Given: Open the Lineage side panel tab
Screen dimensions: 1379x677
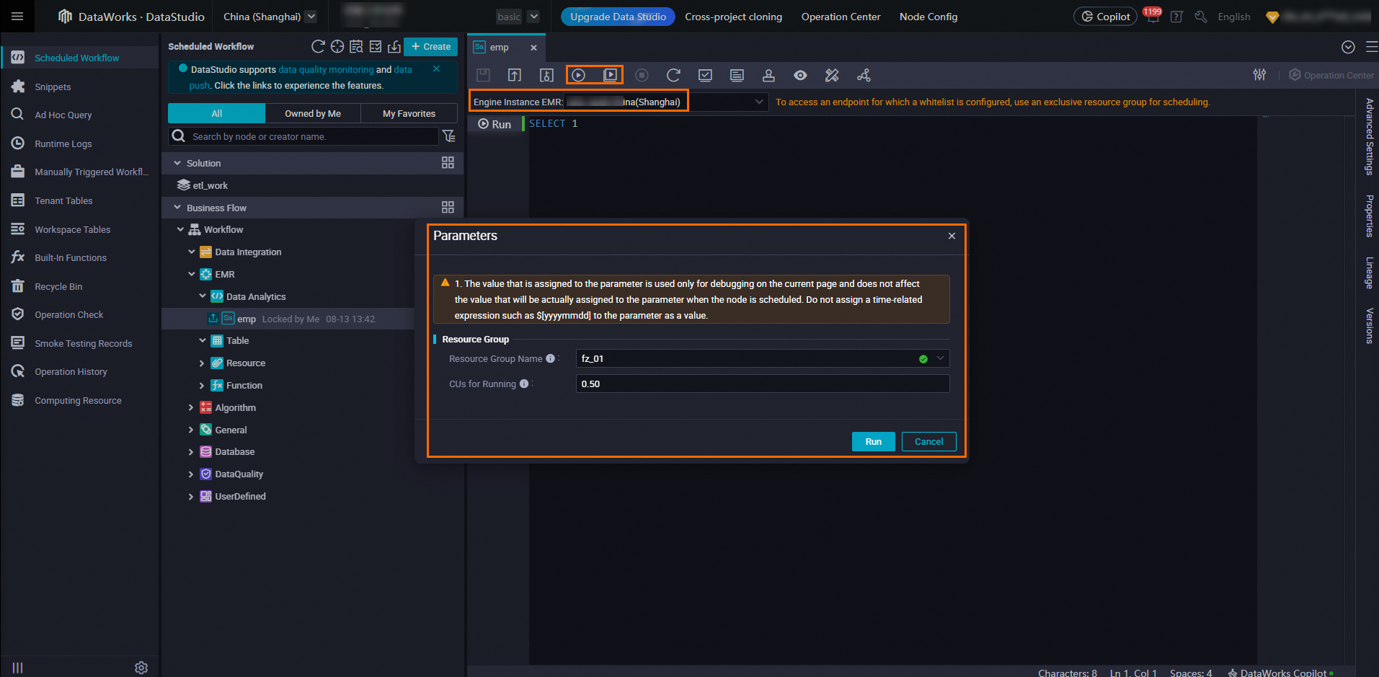Looking at the screenshot, I should 1370,273.
